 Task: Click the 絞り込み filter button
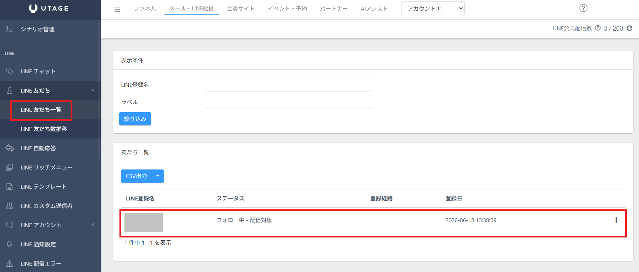[135, 119]
